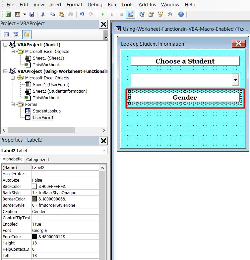Switch to the Categorized properties tab
The width and height of the screenshot is (250, 260).
pyautogui.click(x=37, y=159)
